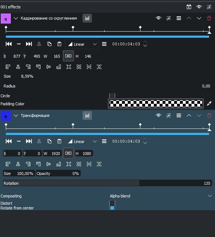Screen dimensions: 215x237
Task: Toggle visibility of Кадрирование со скруглением effect
Action: 159,18
